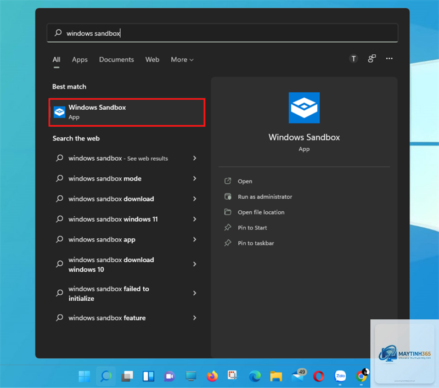Switch to the Web tab
This screenshot has height=388, width=439.
(153, 60)
